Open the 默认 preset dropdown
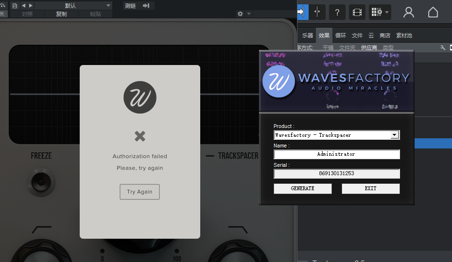The image size is (452, 262). (x=73, y=5)
